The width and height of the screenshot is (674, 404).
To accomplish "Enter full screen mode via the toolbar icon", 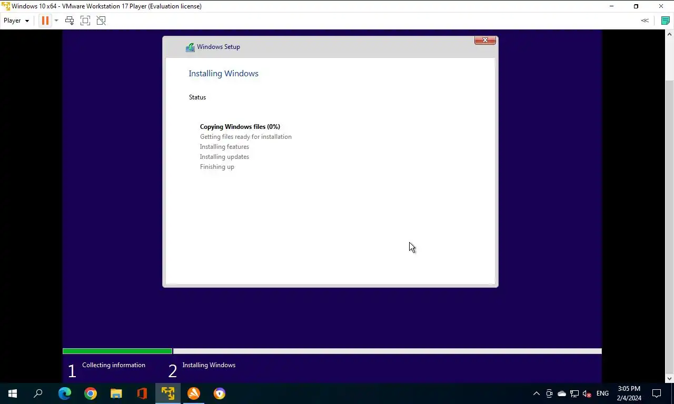I will tap(85, 21).
